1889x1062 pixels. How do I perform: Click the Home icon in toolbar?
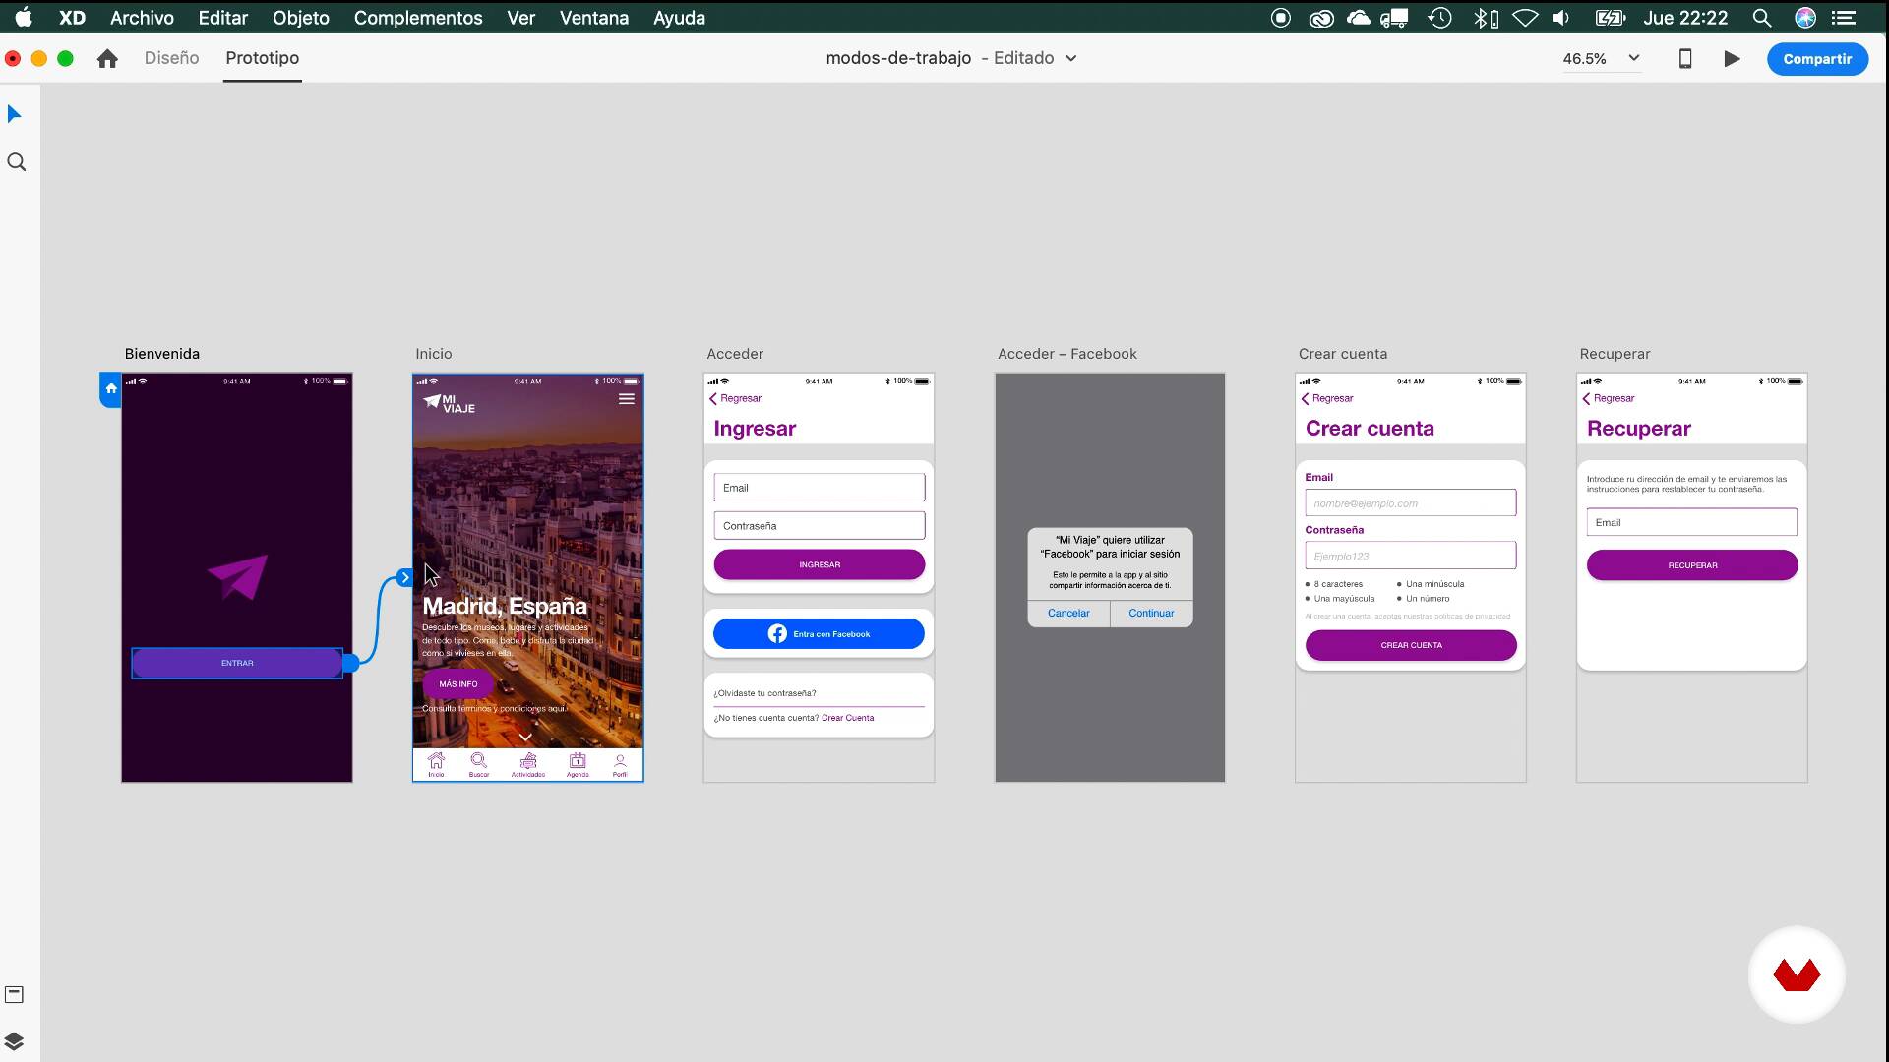pyautogui.click(x=107, y=59)
